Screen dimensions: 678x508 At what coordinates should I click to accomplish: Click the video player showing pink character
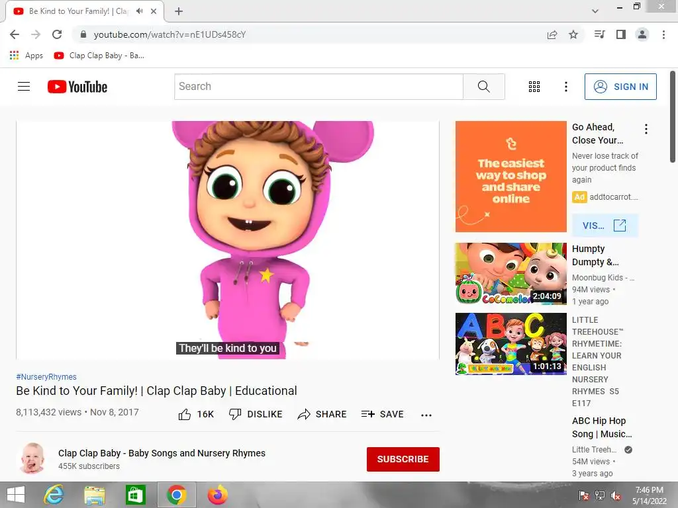pos(228,239)
